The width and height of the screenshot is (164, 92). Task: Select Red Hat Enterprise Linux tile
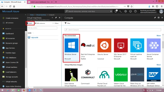pos(88,49)
